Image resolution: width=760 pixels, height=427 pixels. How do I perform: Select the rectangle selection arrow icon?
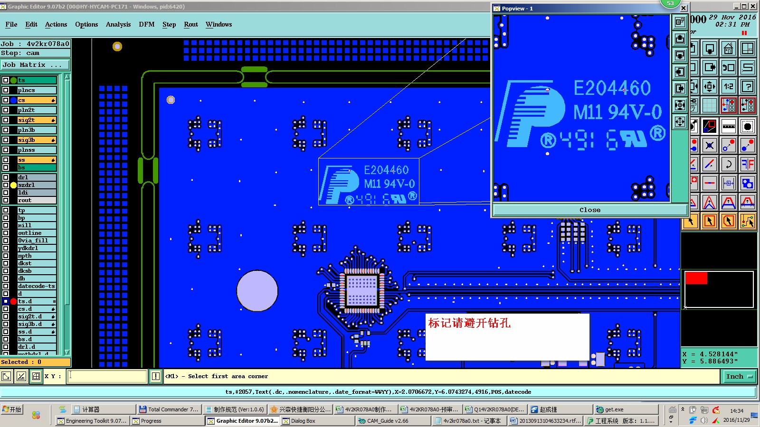pos(709,221)
